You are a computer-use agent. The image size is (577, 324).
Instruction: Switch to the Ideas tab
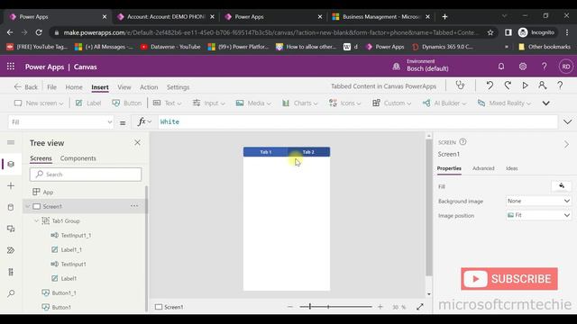tap(511, 168)
